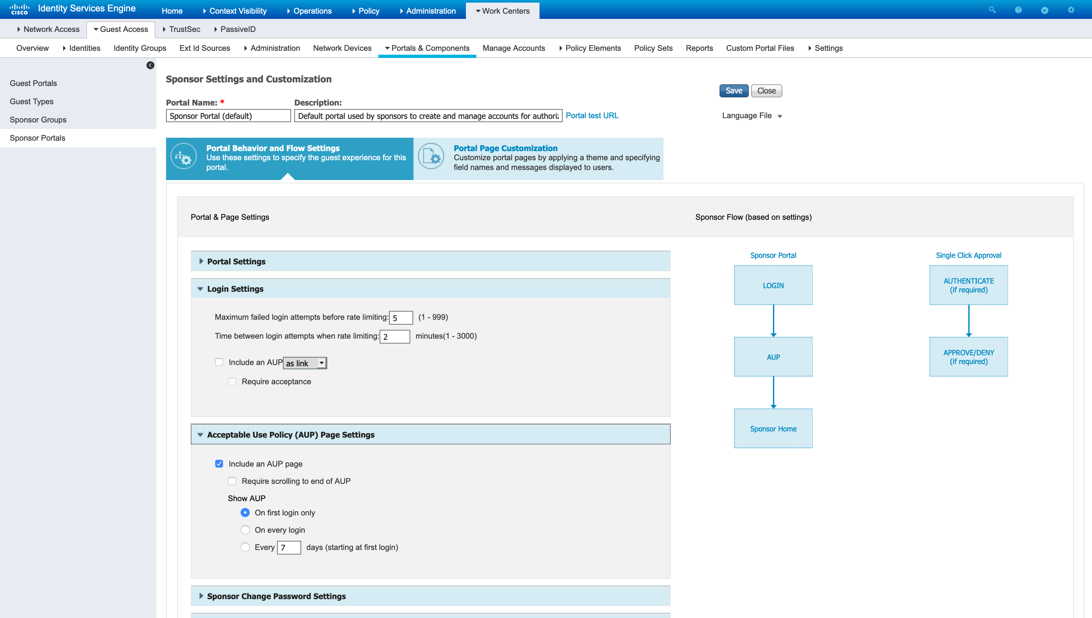This screenshot has height=618, width=1092.
Task: Open Policy Sets tab
Action: click(653, 48)
